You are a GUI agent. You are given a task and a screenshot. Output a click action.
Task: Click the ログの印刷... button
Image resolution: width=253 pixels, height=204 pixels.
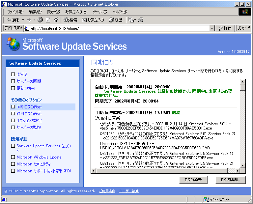coord(230,180)
